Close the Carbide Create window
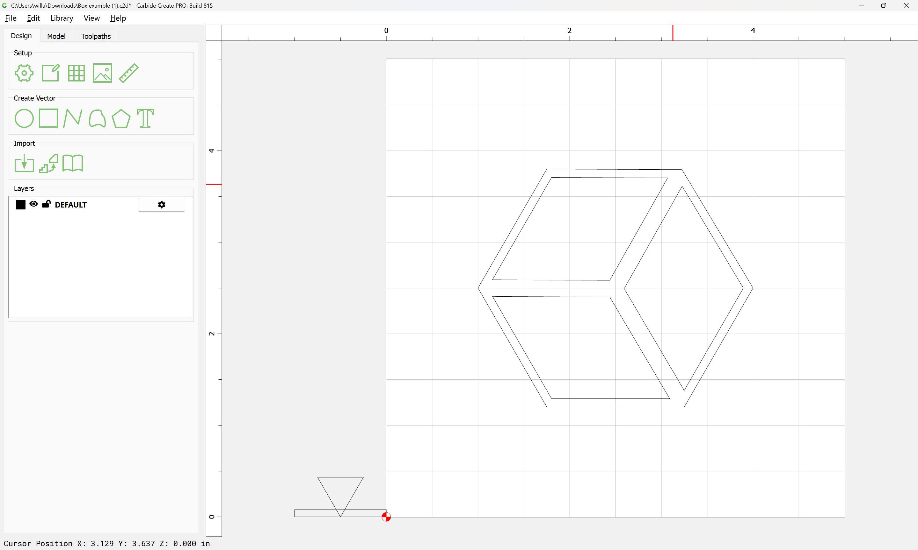 (906, 5)
